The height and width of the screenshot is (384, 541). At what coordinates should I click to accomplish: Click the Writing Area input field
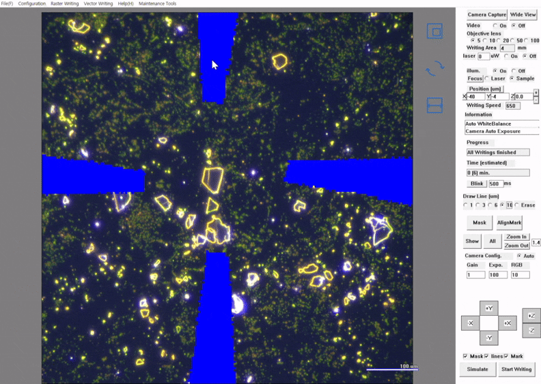coord(507,48)
